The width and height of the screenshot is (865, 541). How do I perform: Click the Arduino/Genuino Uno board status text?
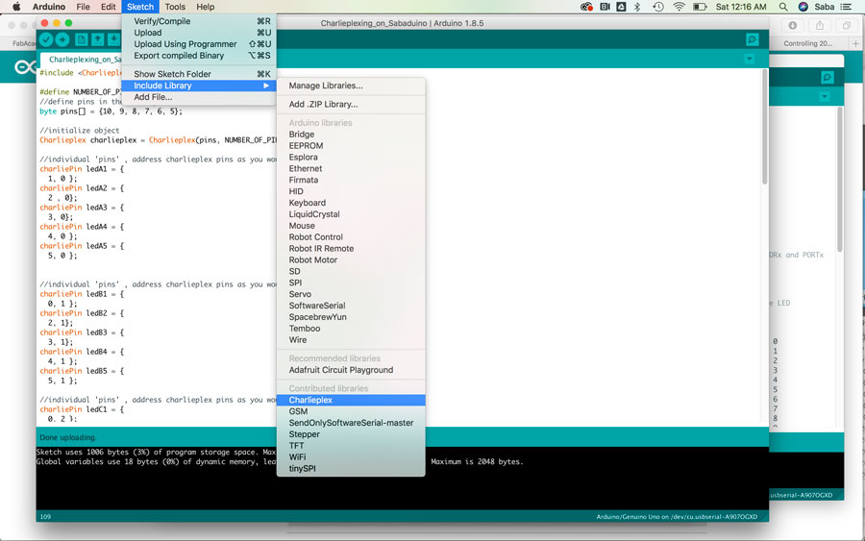point(677,517)
